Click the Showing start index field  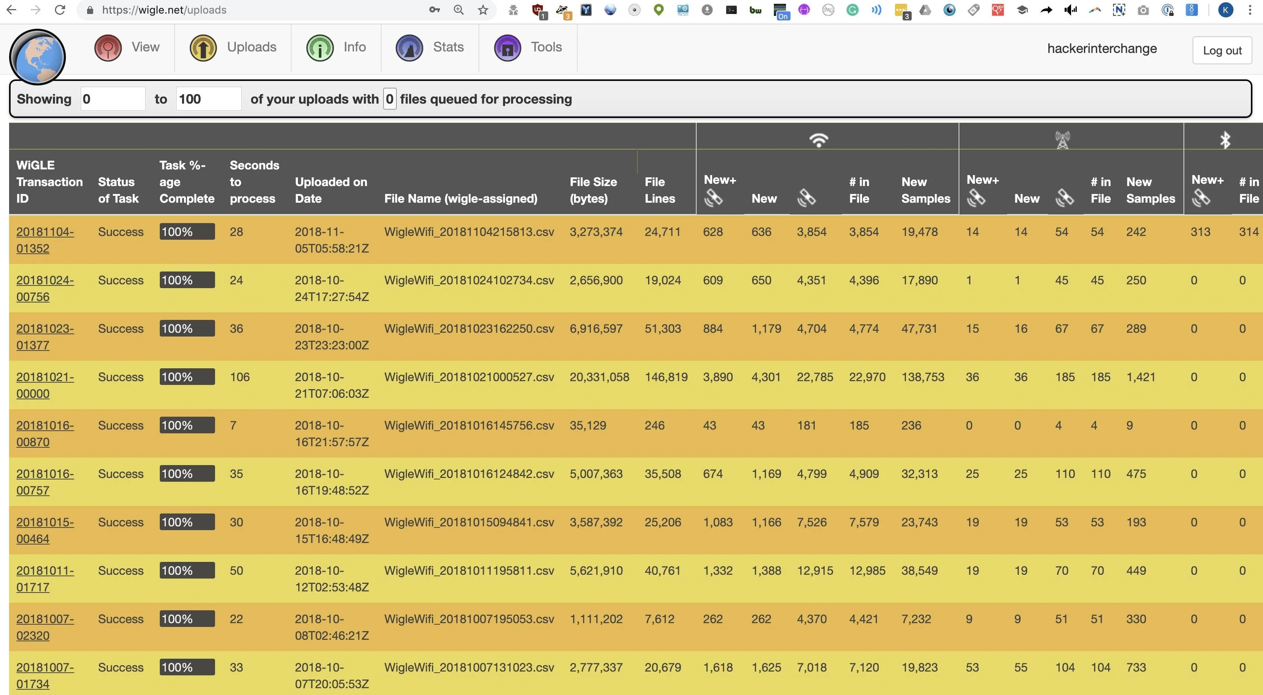(x=113, y=98)
